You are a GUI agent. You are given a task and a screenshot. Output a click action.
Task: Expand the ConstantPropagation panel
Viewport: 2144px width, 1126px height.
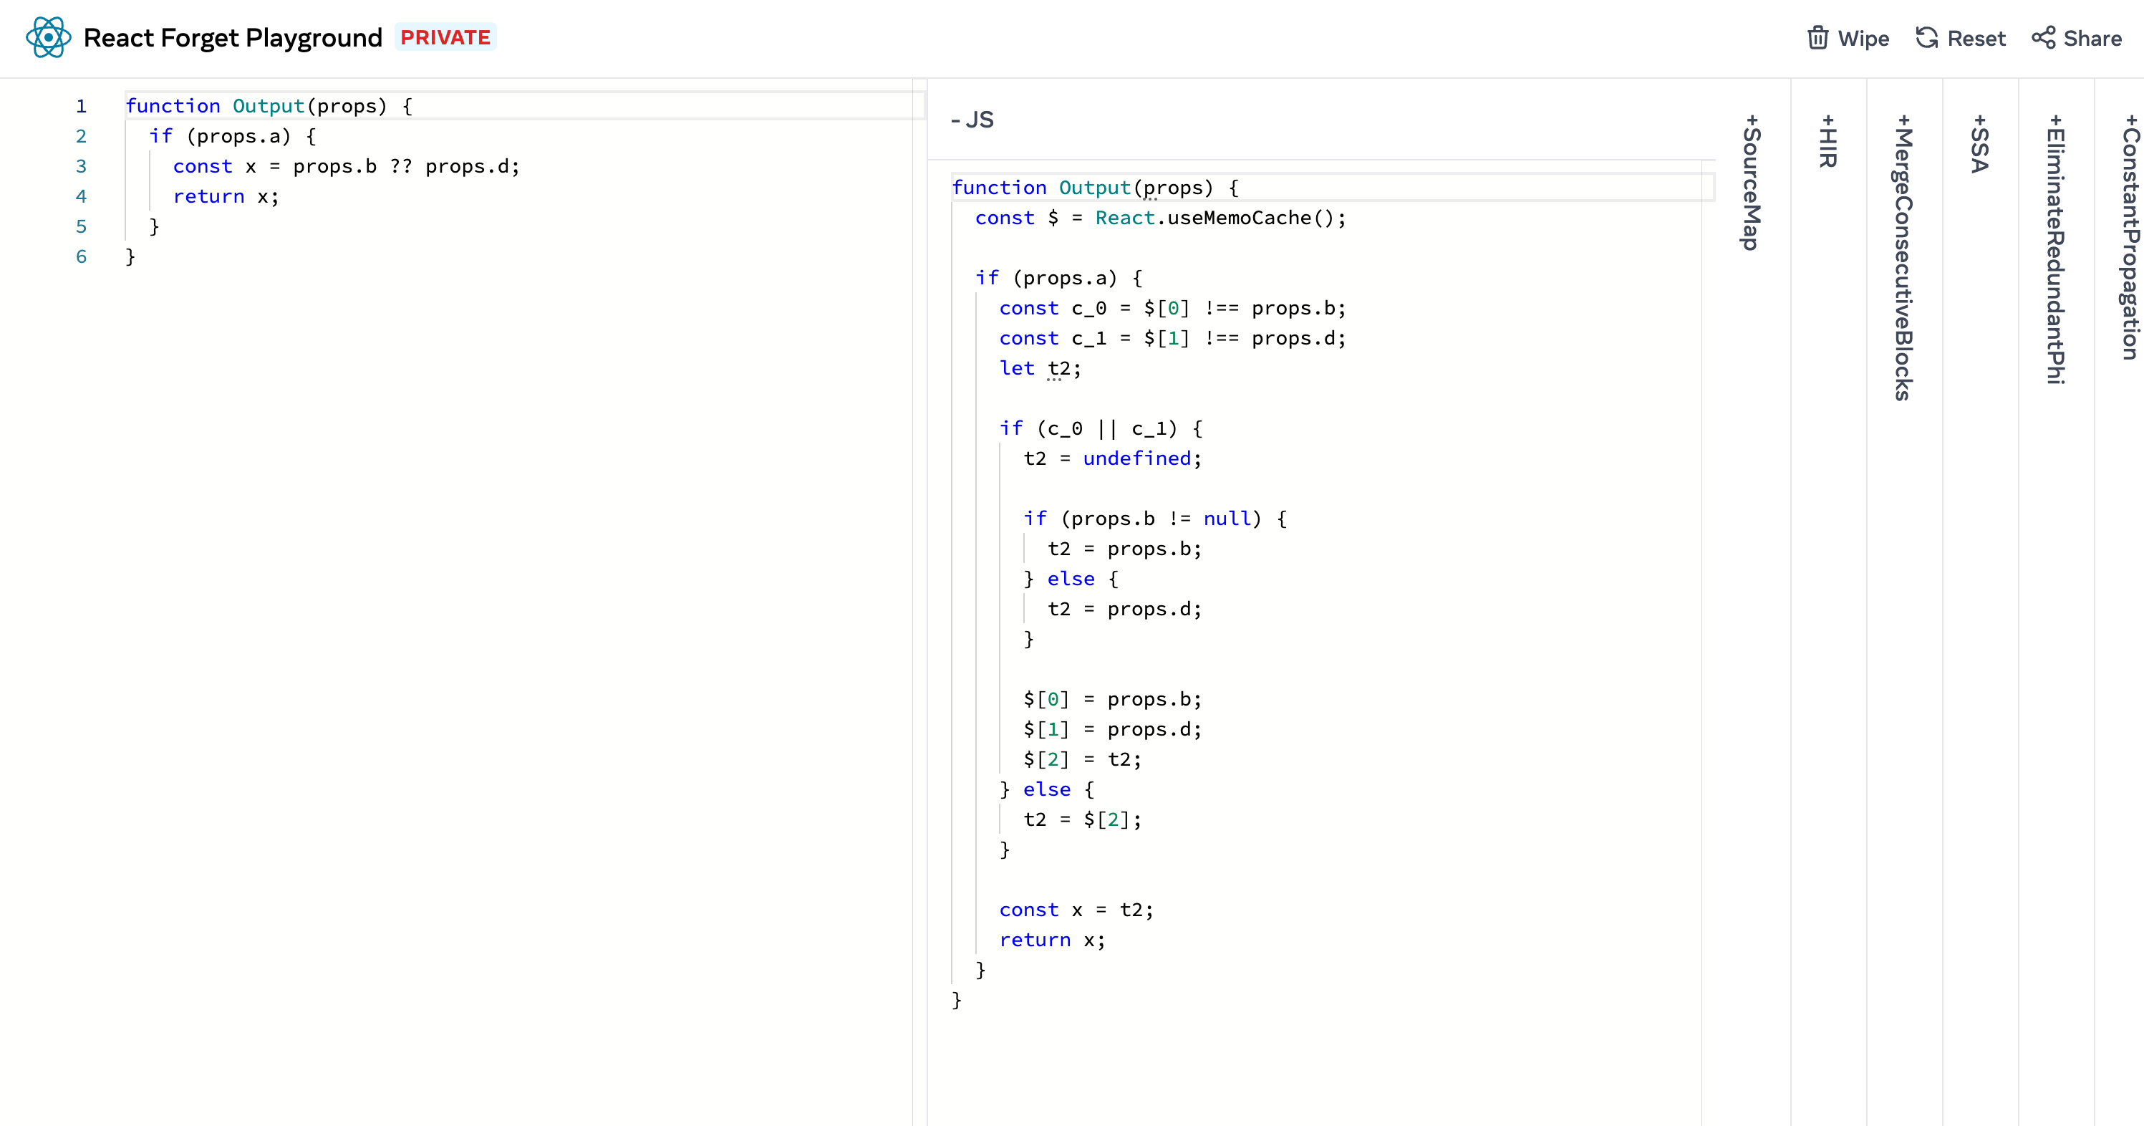pyautogui.click(x=2130, y=237)
